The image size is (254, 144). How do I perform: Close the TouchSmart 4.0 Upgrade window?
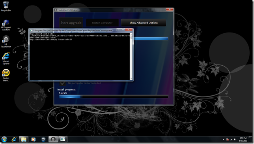pos(170,9)
